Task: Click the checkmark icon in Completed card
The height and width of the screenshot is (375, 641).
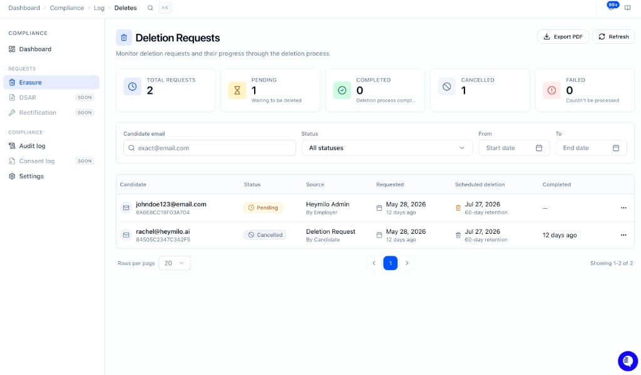Action: (x=342, y=91)
